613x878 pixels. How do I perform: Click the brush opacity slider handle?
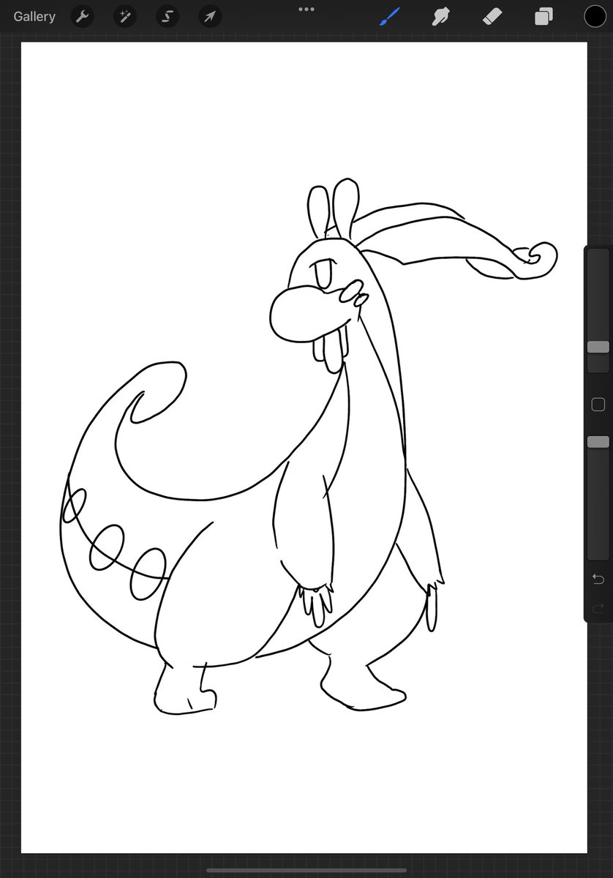pyautogui.click(x=598, y=442)
